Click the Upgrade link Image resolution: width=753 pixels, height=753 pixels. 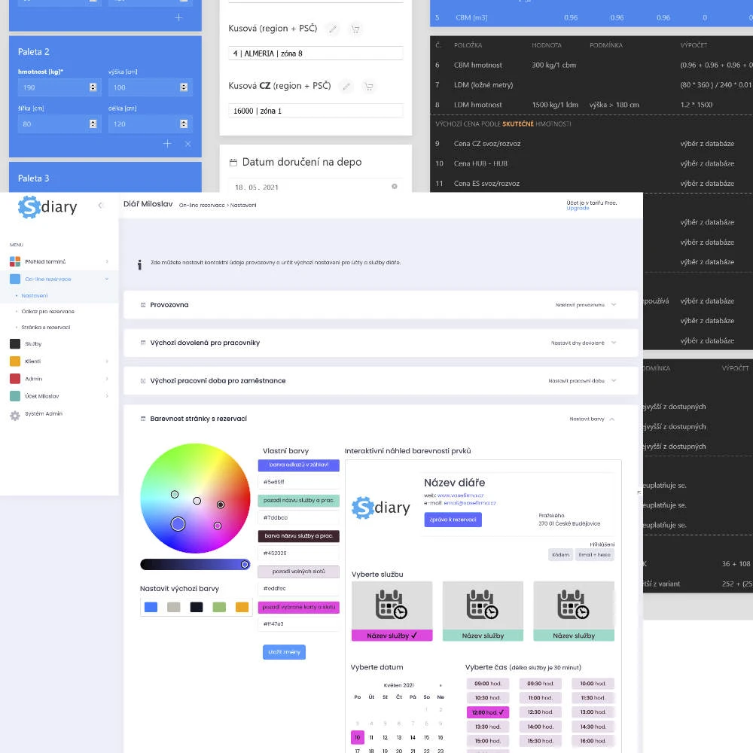coord(578,208)
